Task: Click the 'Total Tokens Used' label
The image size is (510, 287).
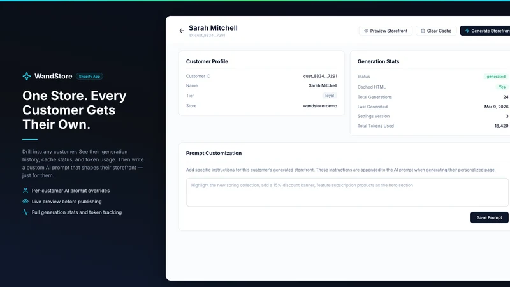Action: 375,126
